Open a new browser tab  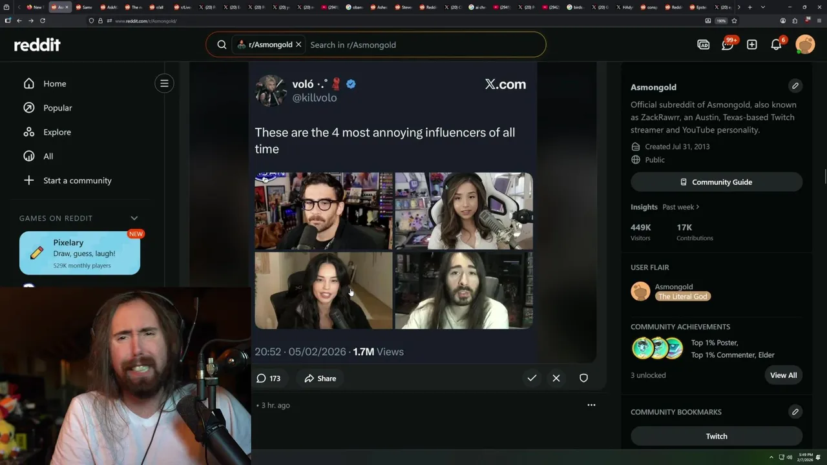749,7
